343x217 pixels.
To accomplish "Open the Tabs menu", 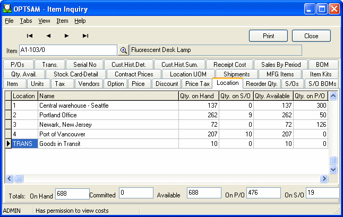I will (26, 21).
